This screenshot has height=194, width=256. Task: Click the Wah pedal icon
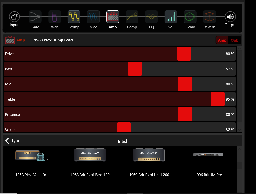(x=55, y=17)
